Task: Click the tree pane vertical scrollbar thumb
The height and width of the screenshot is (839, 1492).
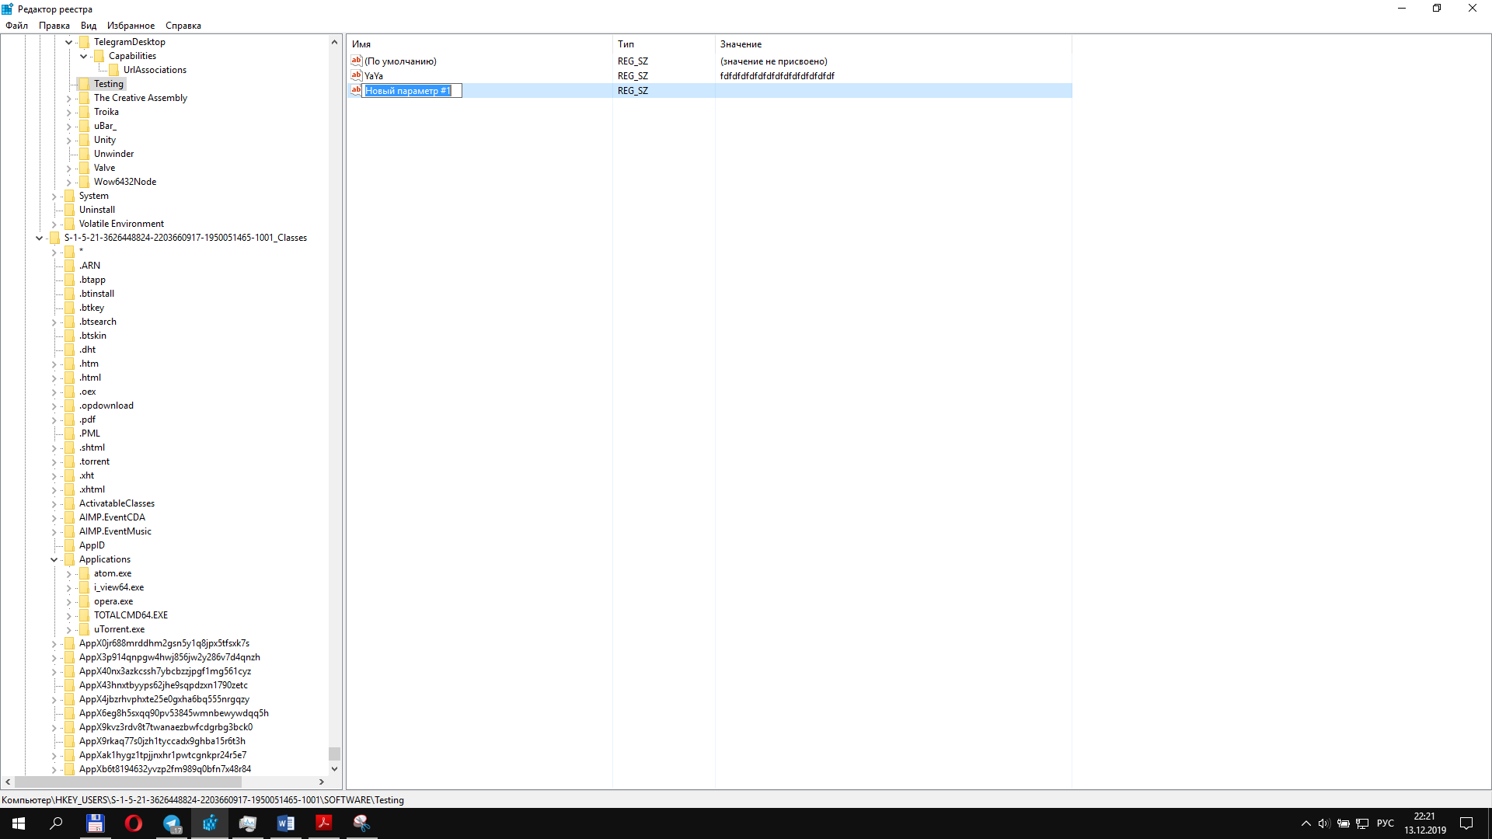Action: [334, 754]
